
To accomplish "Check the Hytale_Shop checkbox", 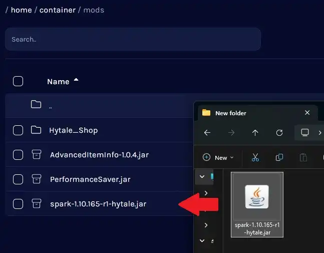I will (x=18, y=130).
